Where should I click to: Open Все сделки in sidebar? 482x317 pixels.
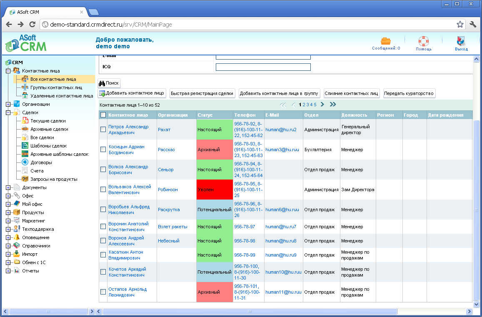[42, 137]
